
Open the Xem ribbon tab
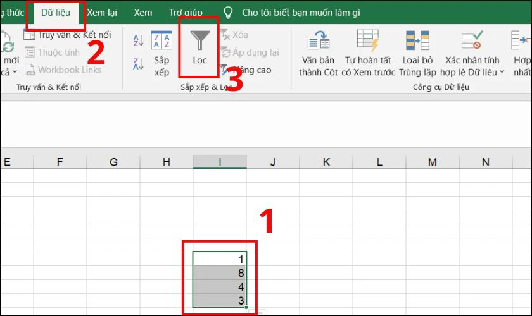tap(143, 13)
